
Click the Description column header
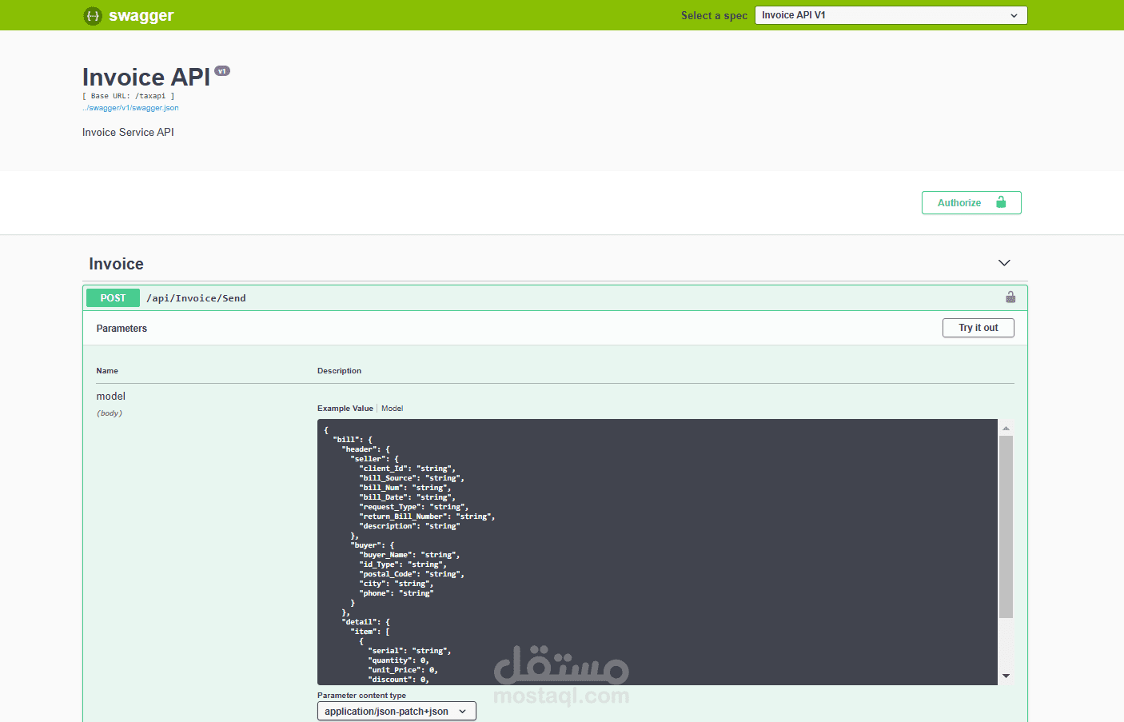(x=339, y=371)
